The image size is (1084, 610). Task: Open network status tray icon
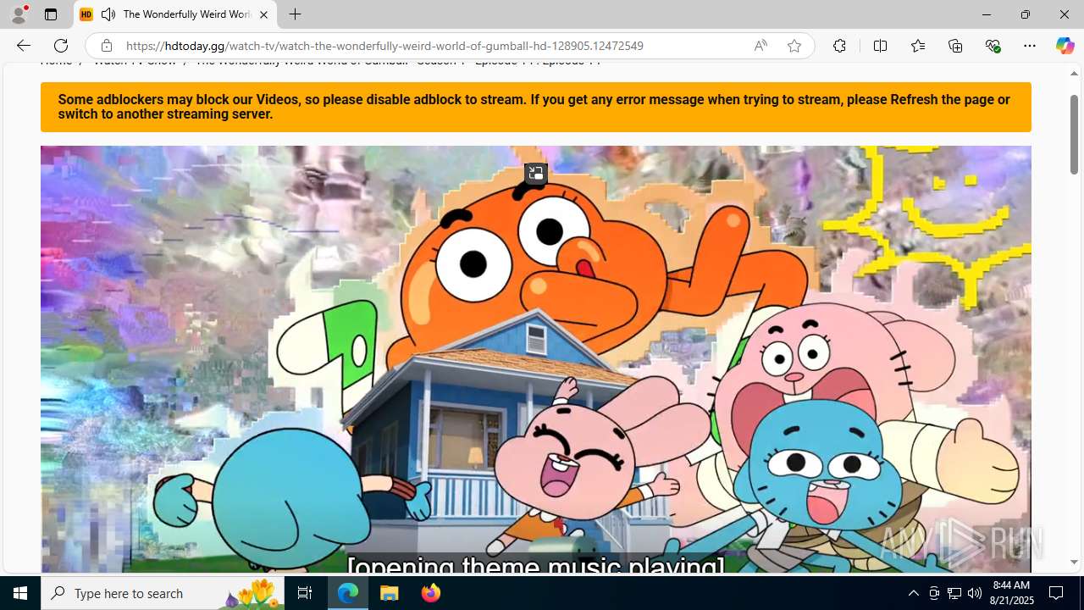[954, 593]
